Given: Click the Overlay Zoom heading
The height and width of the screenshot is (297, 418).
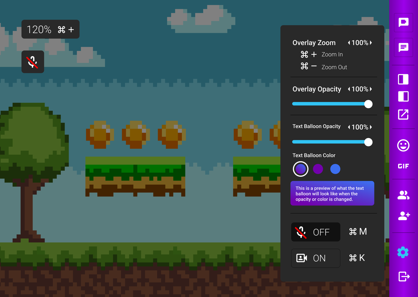Looking at the screenshot, I should (314, 43).
